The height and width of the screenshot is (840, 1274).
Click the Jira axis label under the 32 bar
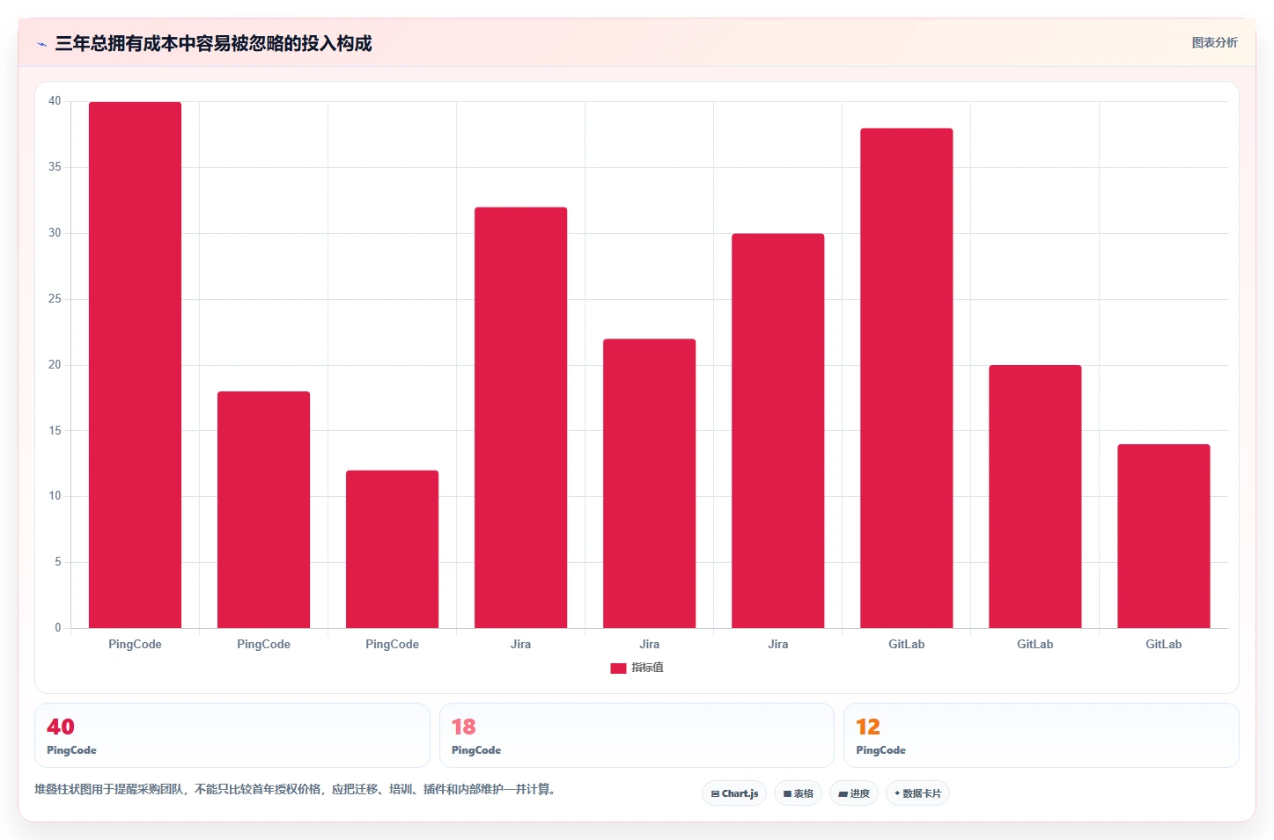point(520,644)
